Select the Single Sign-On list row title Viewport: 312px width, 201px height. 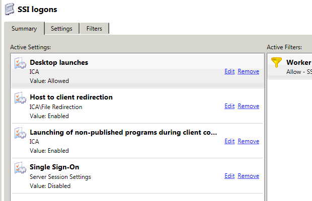(54, 167)
